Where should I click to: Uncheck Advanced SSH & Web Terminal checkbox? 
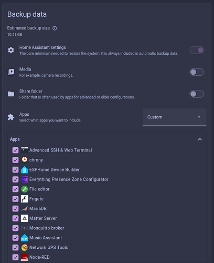pos(15,150)
